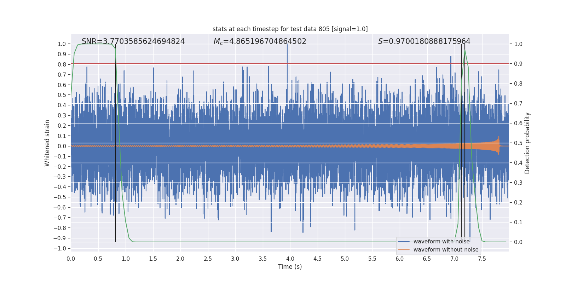This screenshot has height=283, width=566.
Task: Click the red horizontal threshold line at 0.9 probability
Action: [x=290, y=64]
